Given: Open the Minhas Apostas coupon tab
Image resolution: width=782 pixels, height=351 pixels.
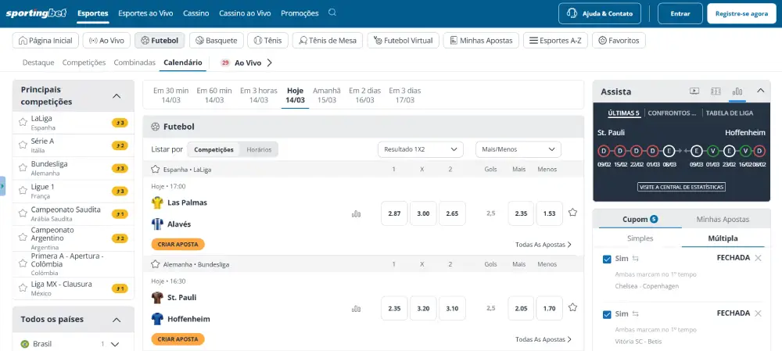Looking at the screenshot, I should click(x=723, y=220).
